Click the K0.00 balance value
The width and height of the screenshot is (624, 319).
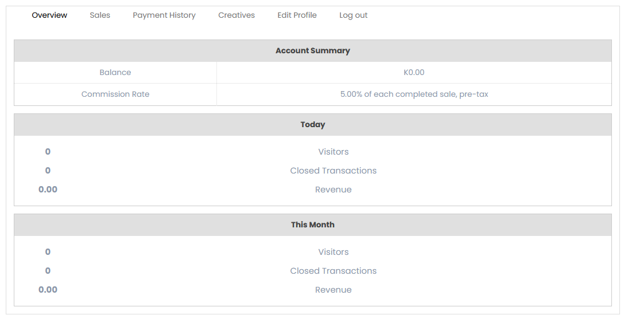click(x=414, y=73)
